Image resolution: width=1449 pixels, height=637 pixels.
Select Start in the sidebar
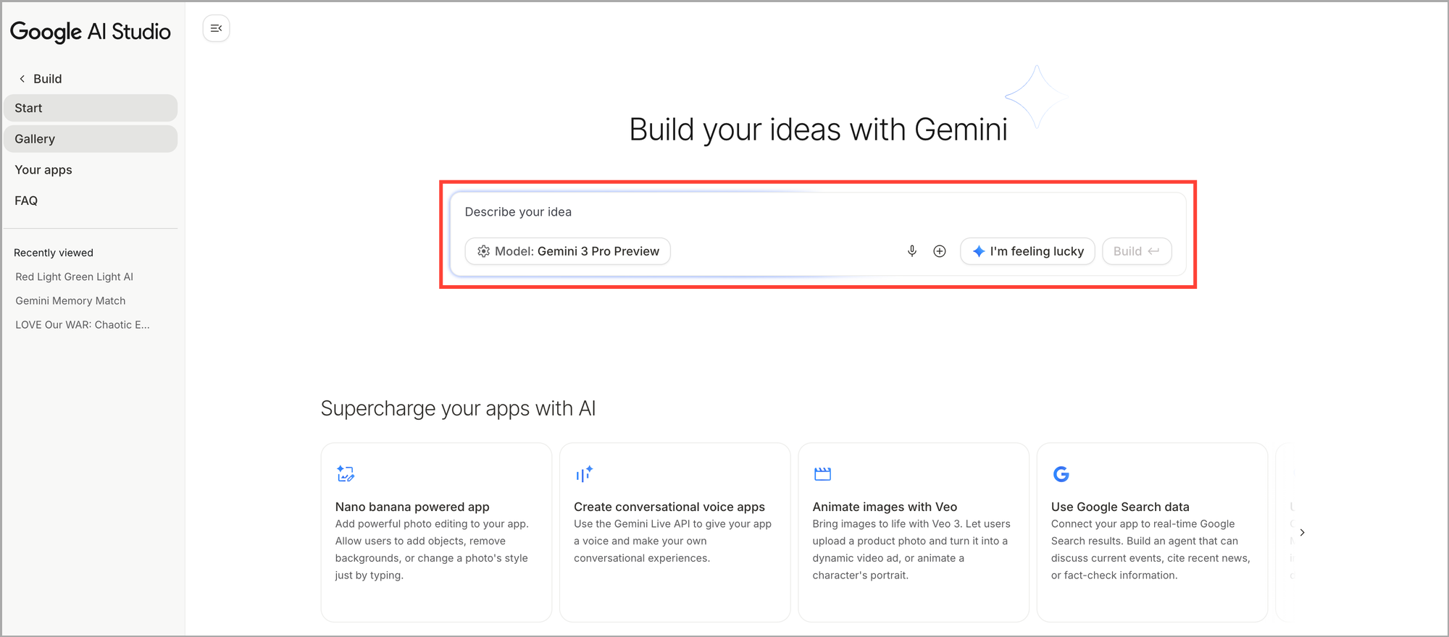tap(91, 108)
